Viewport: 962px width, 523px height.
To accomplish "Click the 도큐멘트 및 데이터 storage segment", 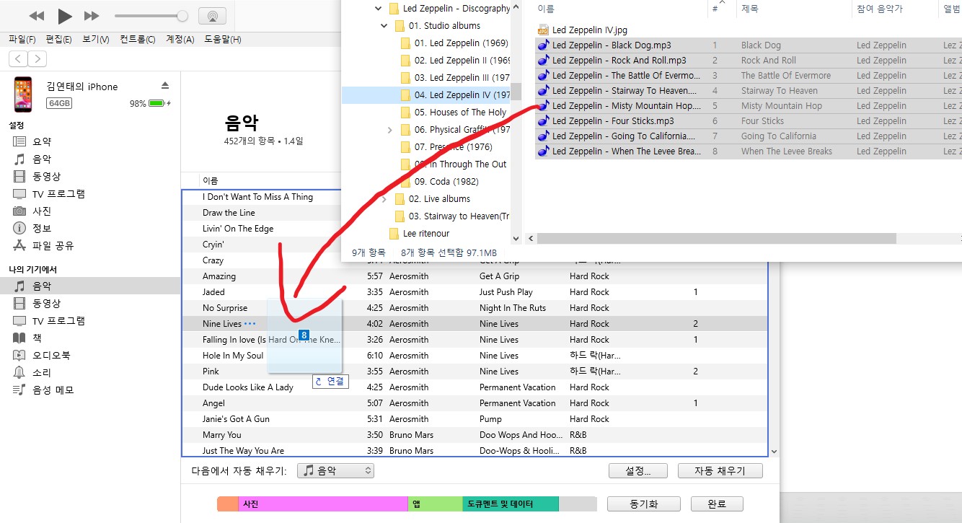I will 511,504.
